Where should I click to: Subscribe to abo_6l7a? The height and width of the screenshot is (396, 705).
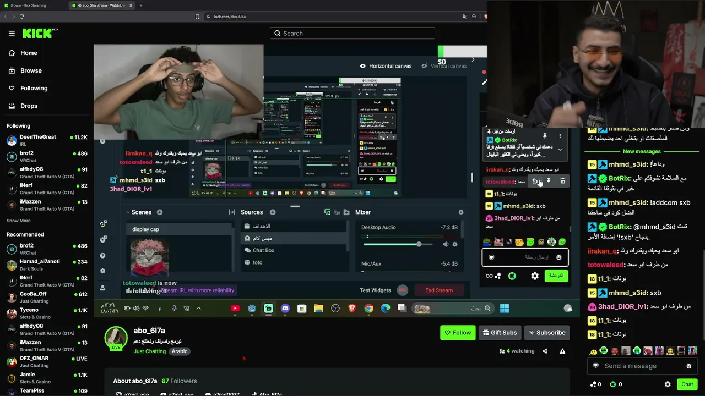point(546,333)
